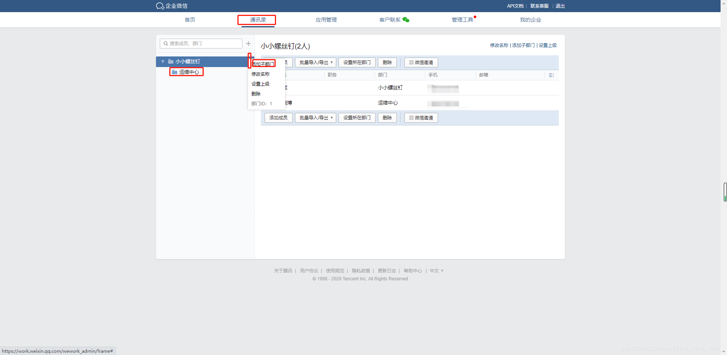Open the 中文 language dropdown in the footer
This screenshot has width=727, height=355.
tap(437, 271)
